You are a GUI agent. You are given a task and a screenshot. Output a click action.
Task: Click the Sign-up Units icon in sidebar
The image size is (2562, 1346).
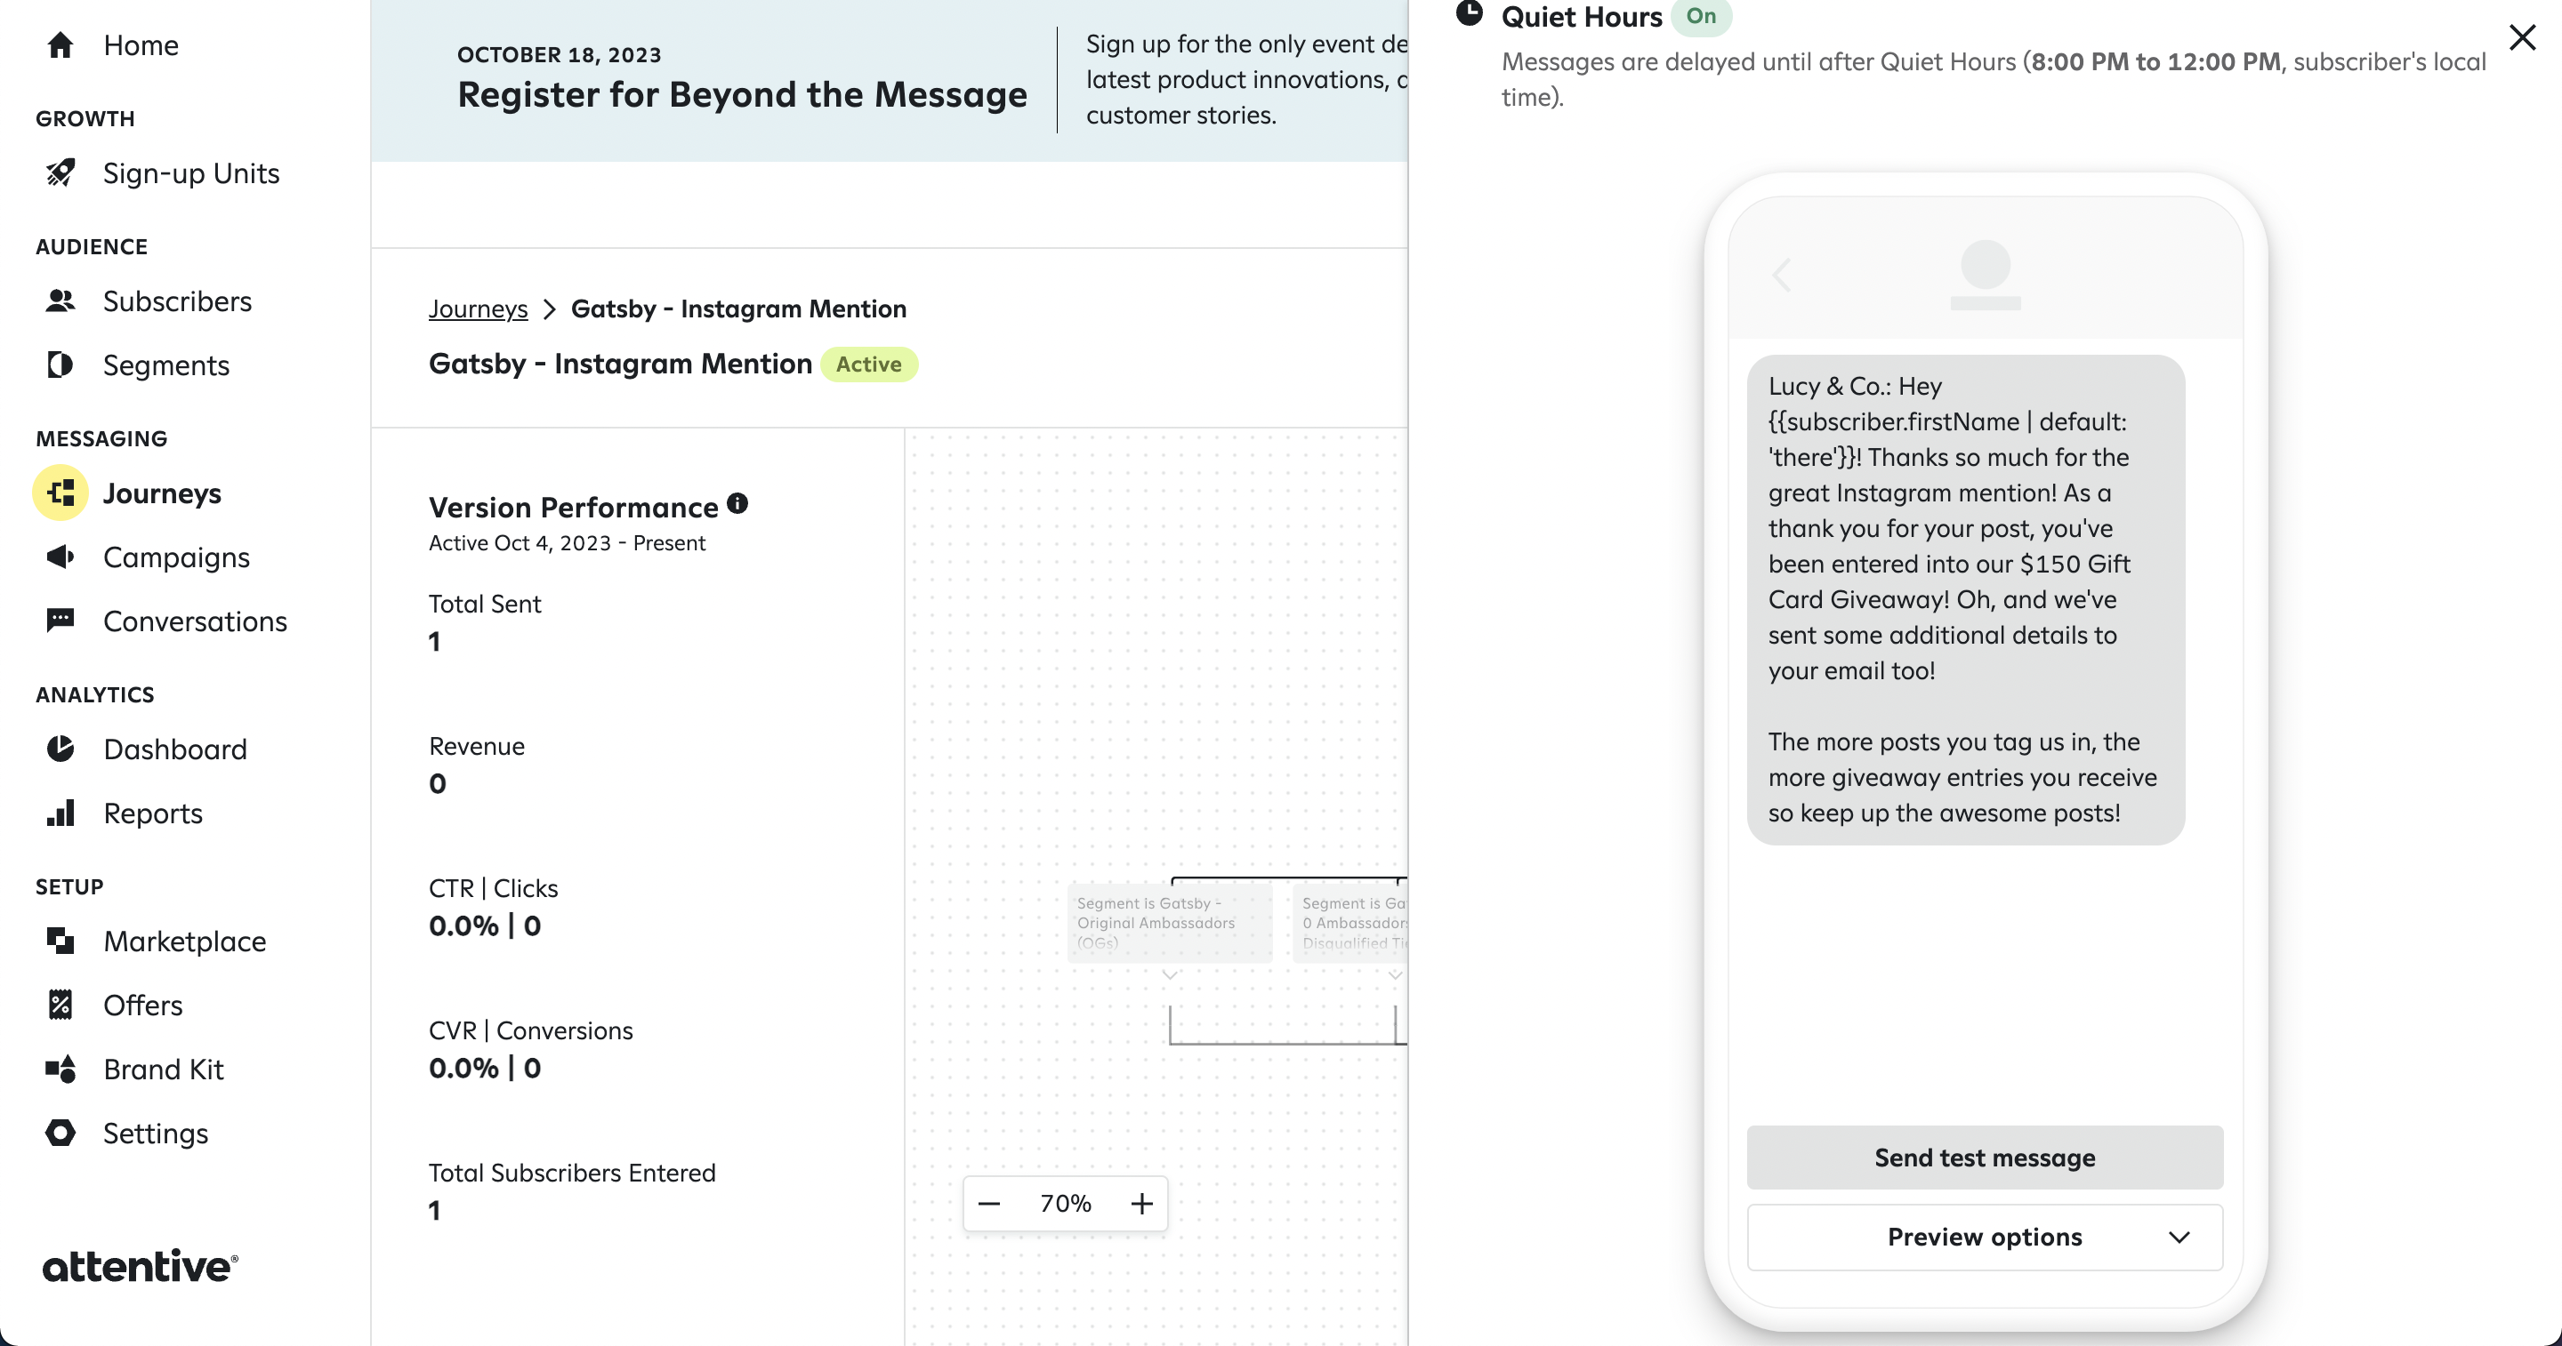pyautogui.click(x=61, y=171)
